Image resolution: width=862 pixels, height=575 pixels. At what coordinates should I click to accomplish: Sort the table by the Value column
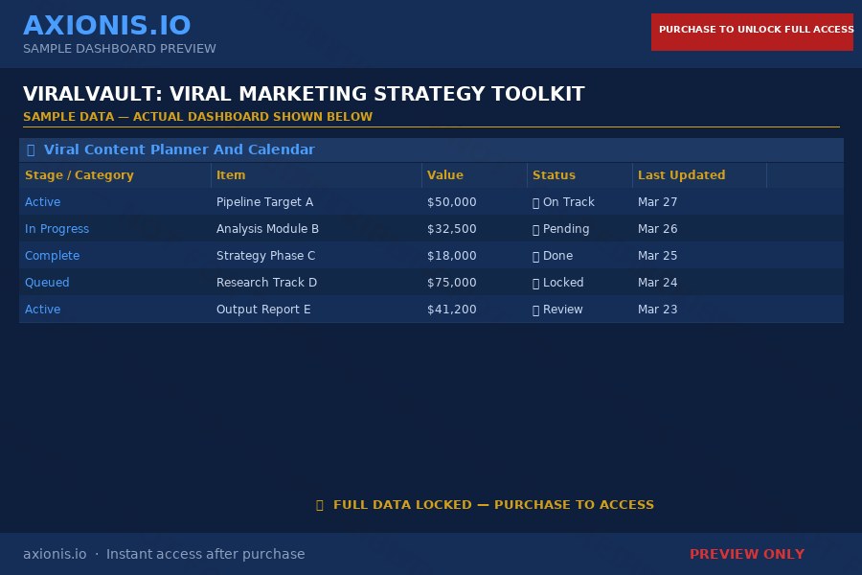(445, 175)
